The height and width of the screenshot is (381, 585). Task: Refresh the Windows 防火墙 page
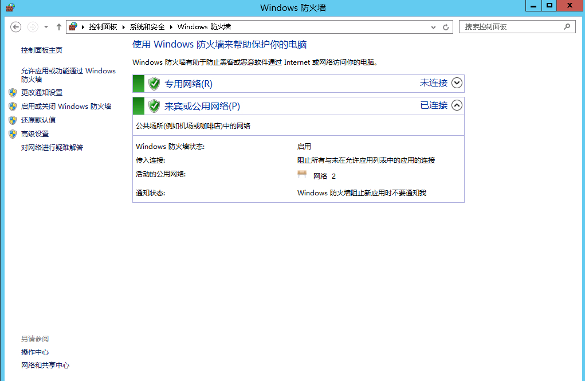click(445, 28)
